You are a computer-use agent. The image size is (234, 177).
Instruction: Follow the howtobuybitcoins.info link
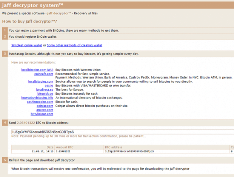[x=37, y=98]
